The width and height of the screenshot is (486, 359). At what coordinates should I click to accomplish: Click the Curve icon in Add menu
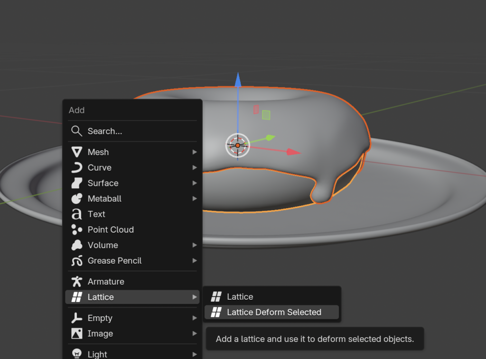click(x=76, y=168)
